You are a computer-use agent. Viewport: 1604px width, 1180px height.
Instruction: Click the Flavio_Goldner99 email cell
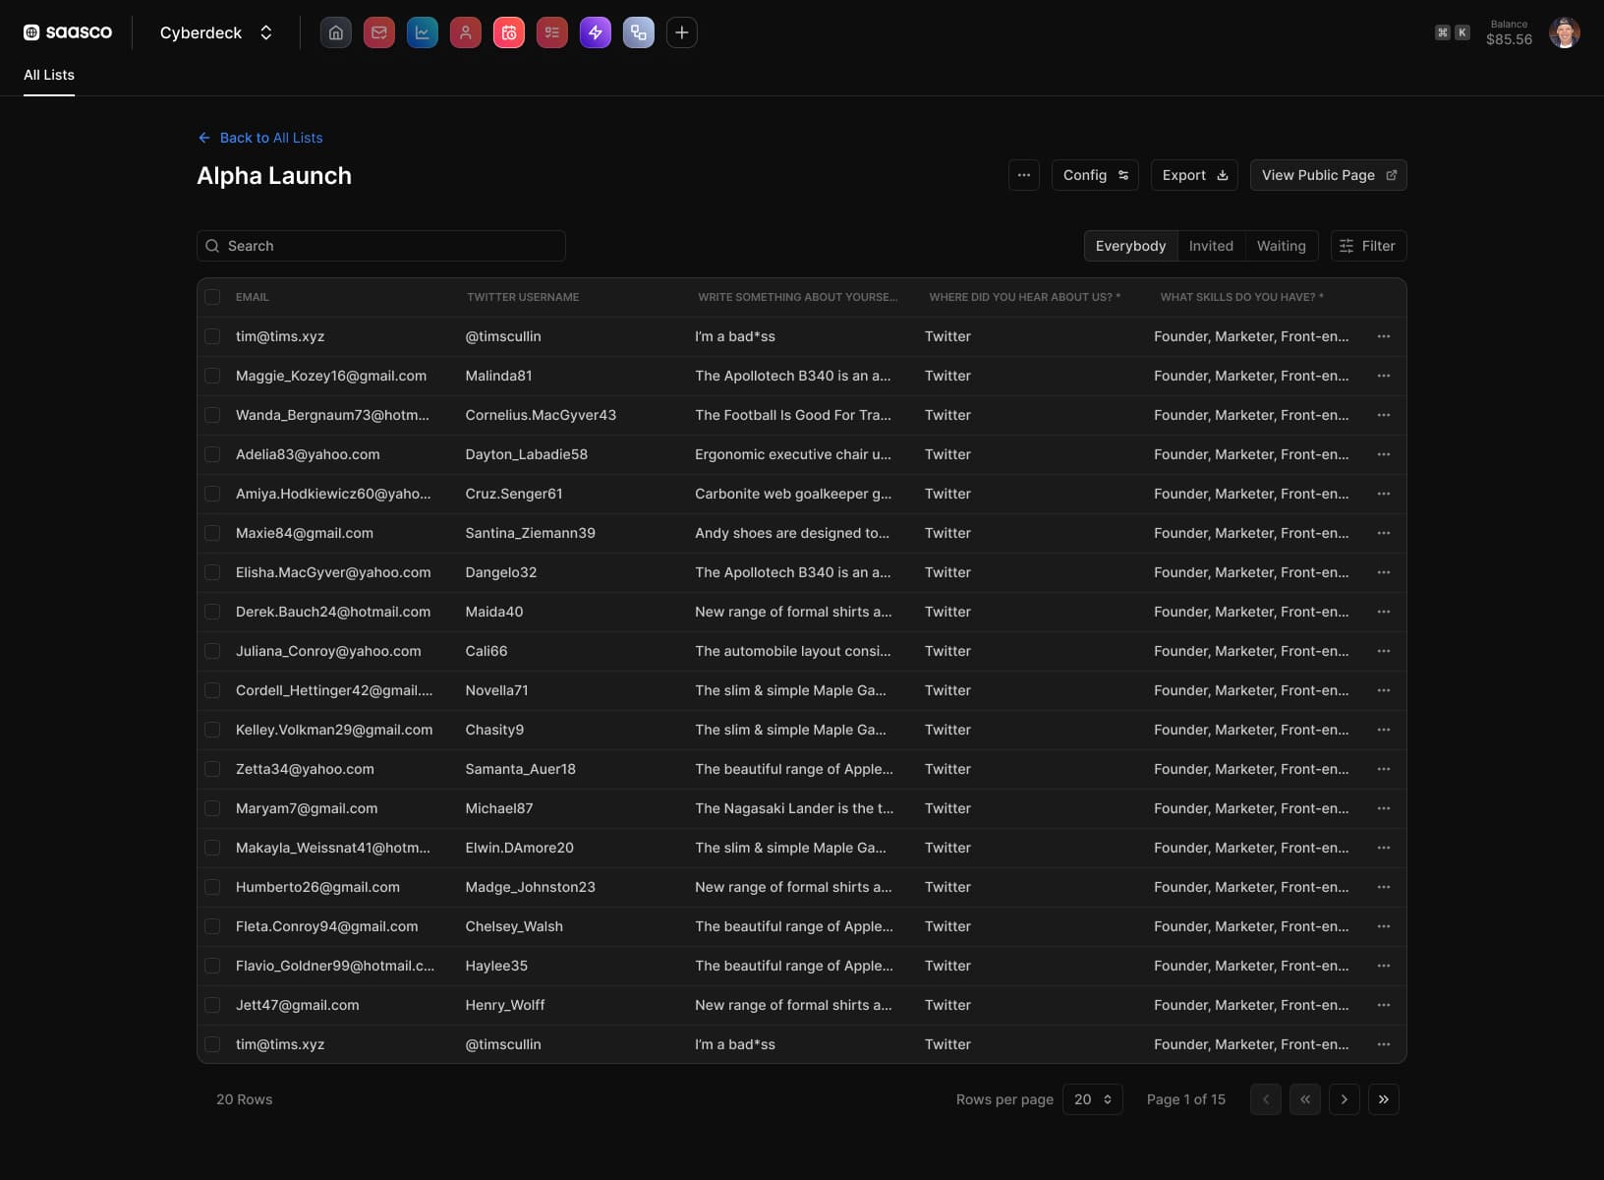tap(335, 966)
